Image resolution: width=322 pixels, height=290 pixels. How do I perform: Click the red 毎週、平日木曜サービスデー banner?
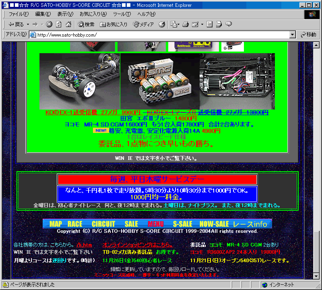[157, 179]
